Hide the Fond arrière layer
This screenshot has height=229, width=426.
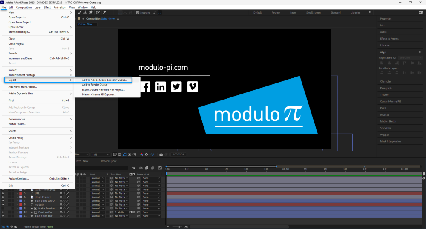tap(3, 212)
